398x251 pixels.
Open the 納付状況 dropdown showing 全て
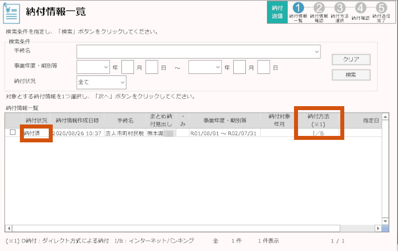pyautogui.click(x=101, y=82)
